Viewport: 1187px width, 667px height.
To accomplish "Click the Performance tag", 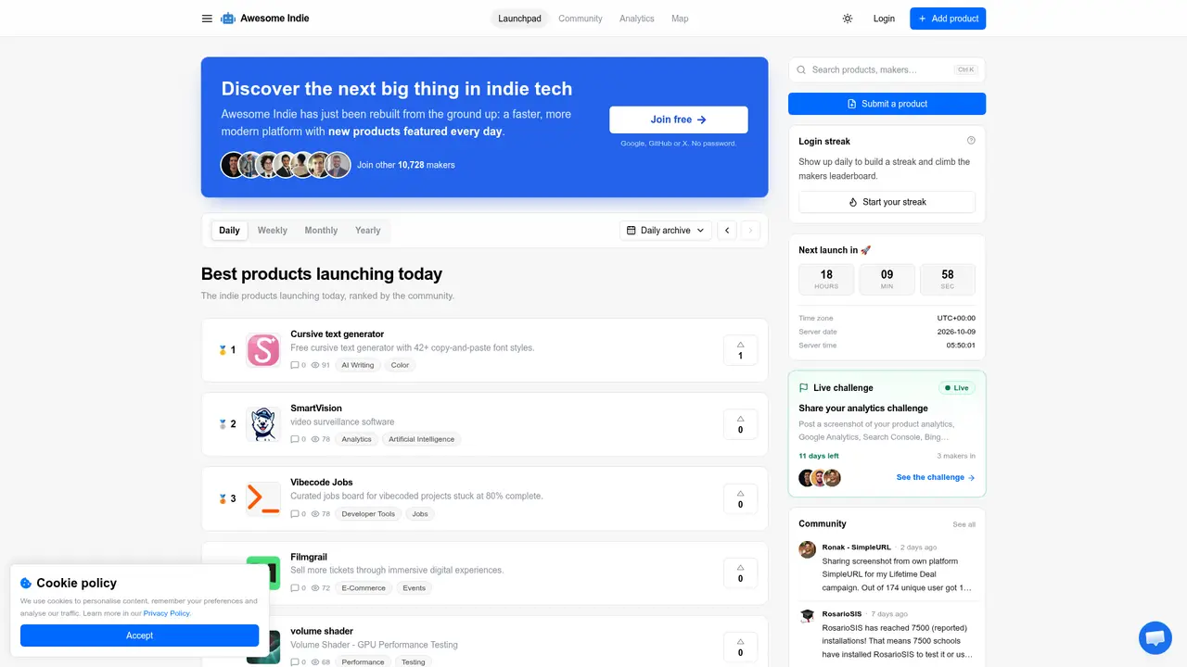I will pos(363,661).
